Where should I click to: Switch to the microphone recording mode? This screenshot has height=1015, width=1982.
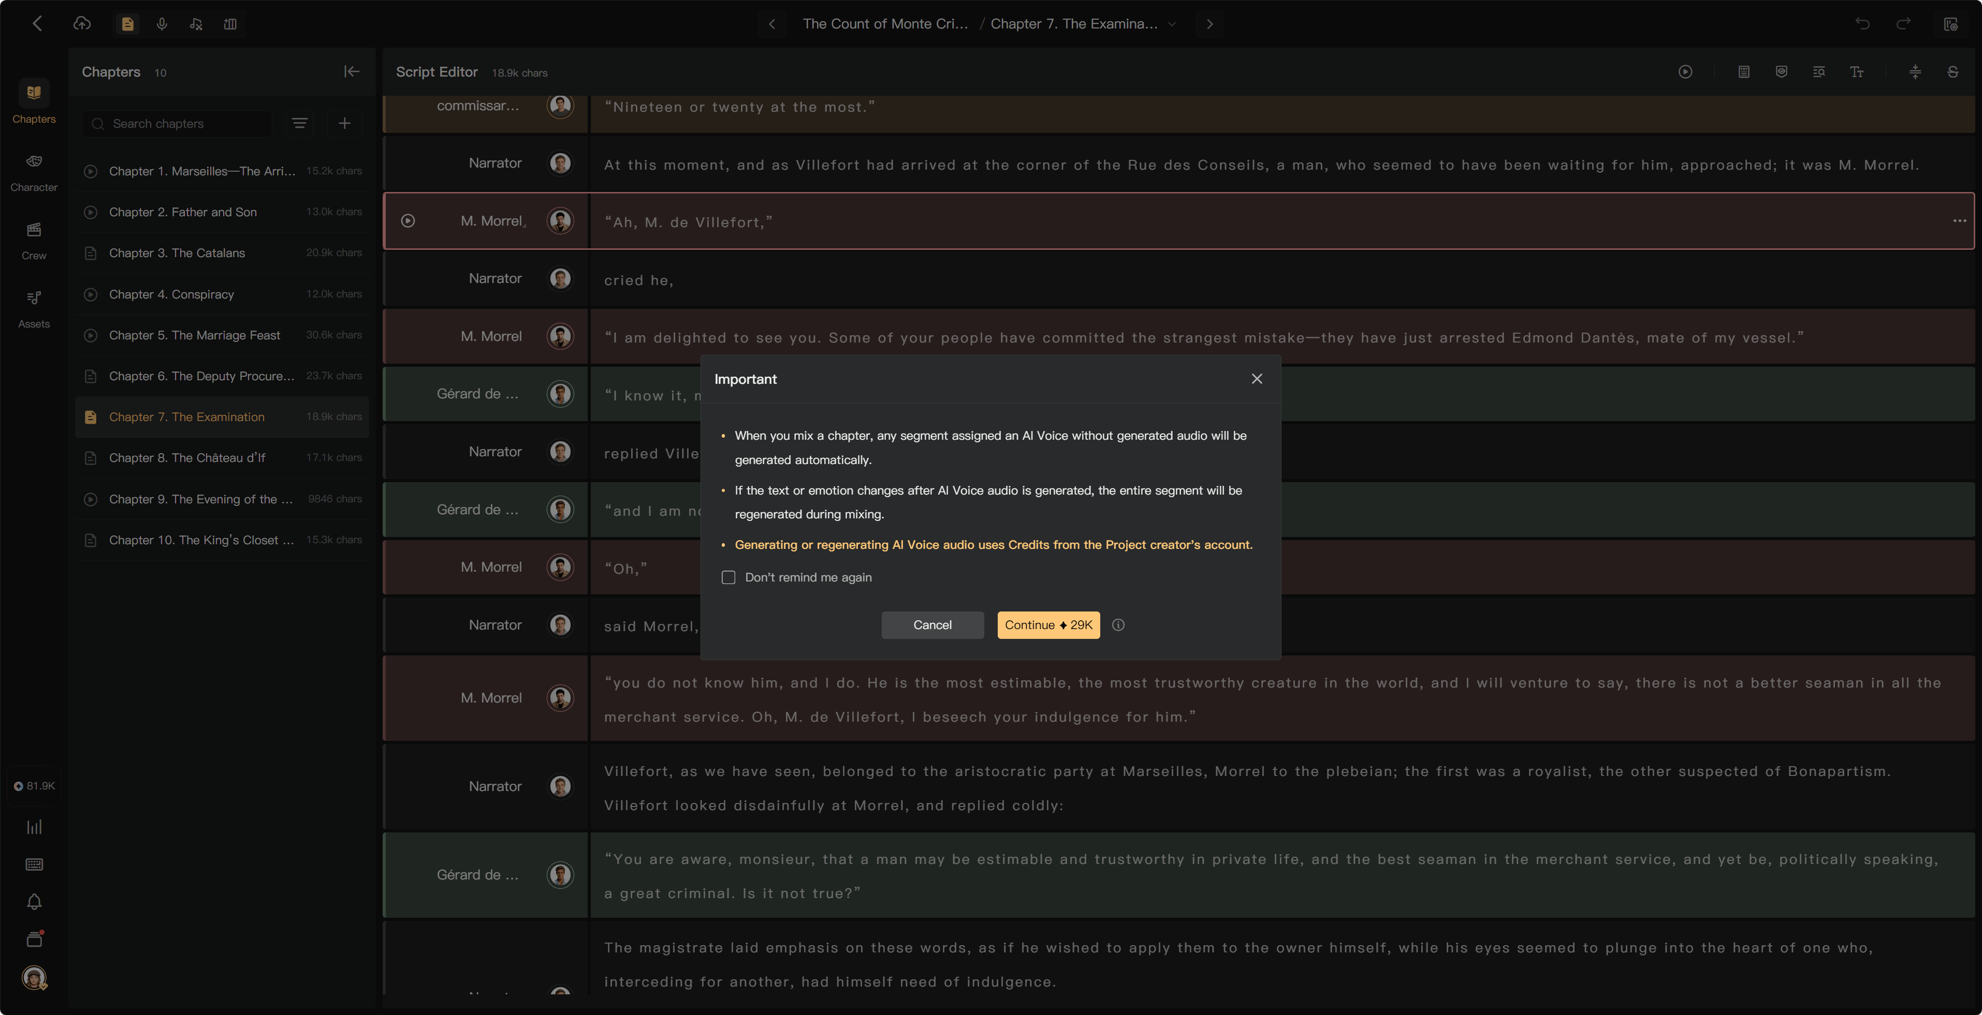click(162, 24)
